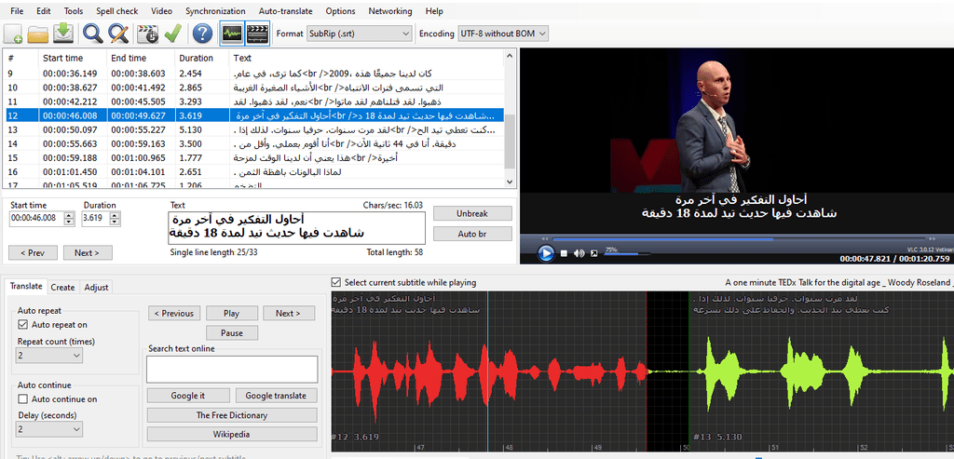Click Play button in Translate panel

click(x=231, y=314)
